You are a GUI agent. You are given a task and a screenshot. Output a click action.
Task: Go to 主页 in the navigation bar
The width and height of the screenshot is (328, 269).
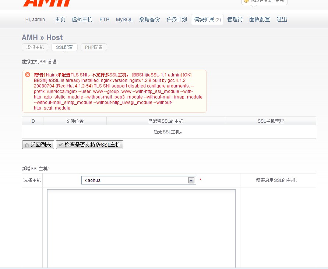click(x=60, y=19)
